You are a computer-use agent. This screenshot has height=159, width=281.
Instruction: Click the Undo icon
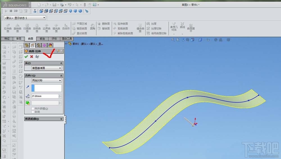(x=69, y=5)
